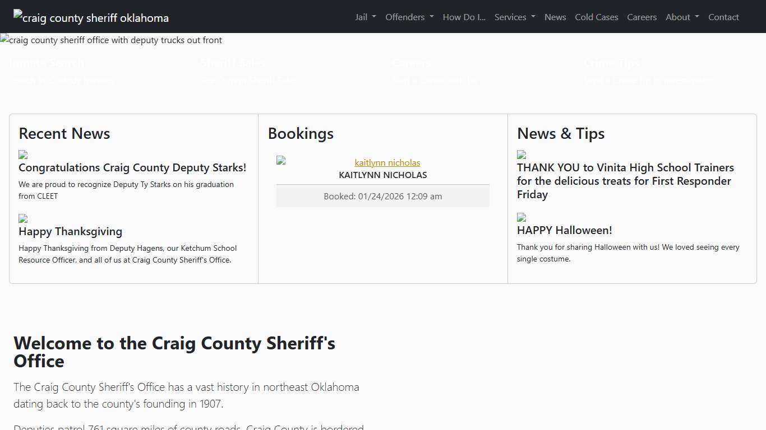
Task: Click the broken image icon above Congratulations Deputy Starks
Action: coord(23,155)
